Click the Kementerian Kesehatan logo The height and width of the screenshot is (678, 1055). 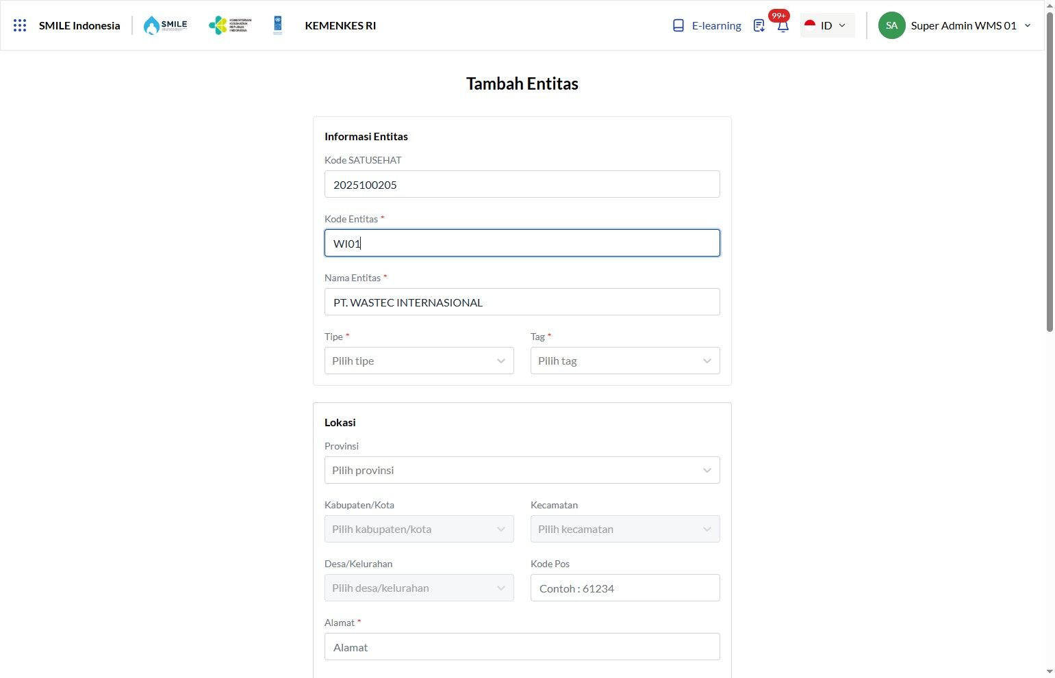coord(230,25)
